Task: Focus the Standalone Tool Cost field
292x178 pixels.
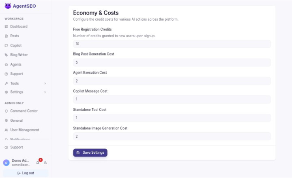Action: (x=172, y=118)
